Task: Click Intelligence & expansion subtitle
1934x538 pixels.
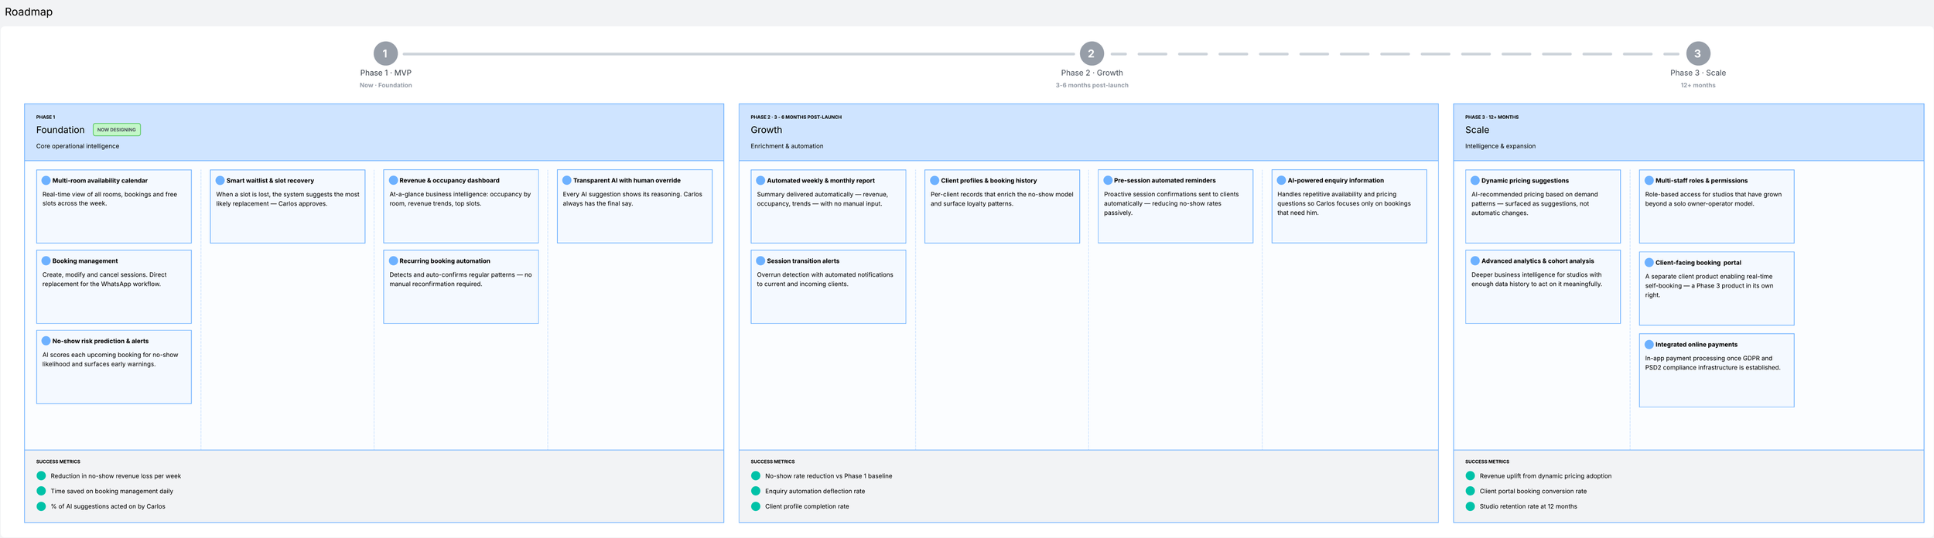Action: tap(1500, 146)
